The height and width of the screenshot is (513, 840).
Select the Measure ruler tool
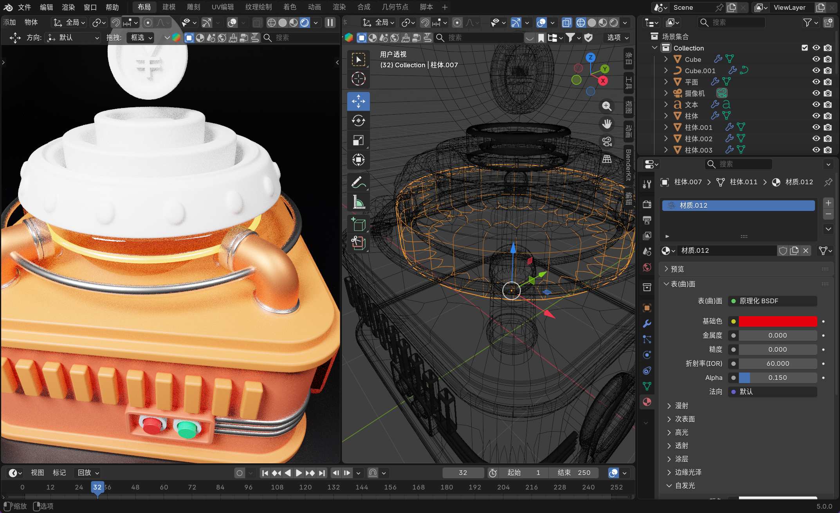coord(358,202)
